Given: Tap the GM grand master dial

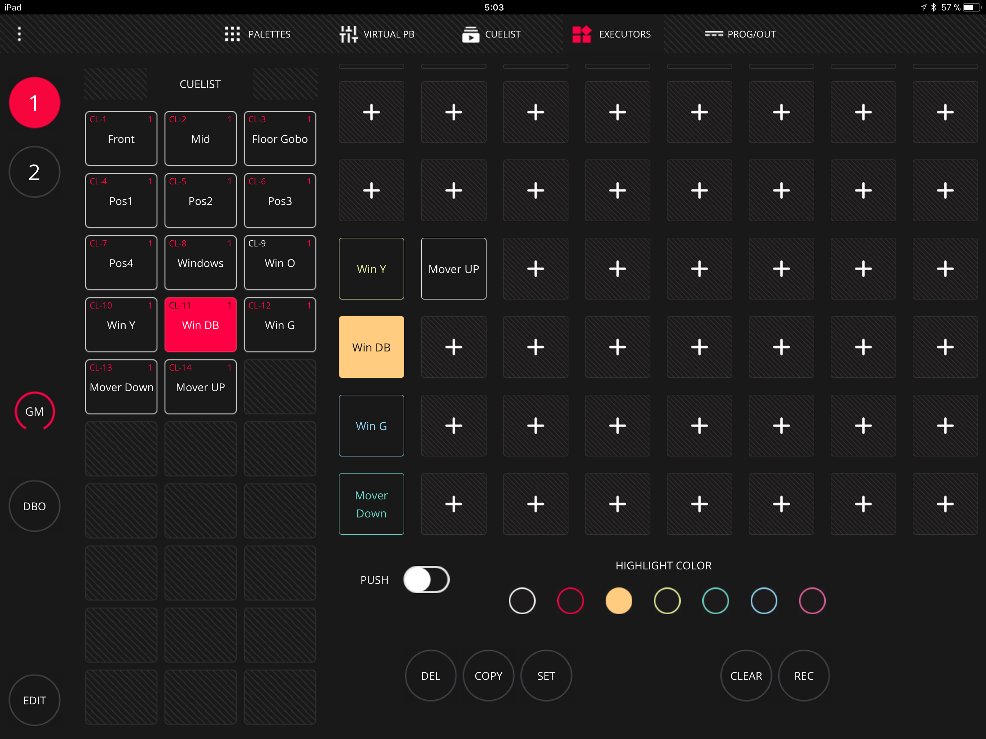Looking at the screenshot, I should pos(34,411).
